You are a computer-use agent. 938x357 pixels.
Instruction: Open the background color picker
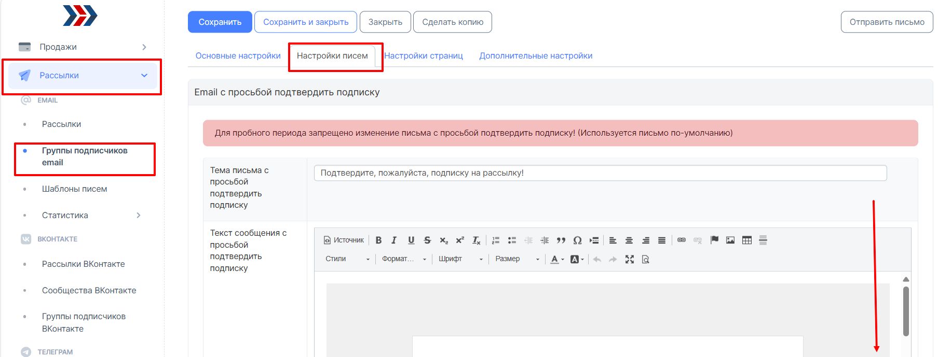[577, 259]
